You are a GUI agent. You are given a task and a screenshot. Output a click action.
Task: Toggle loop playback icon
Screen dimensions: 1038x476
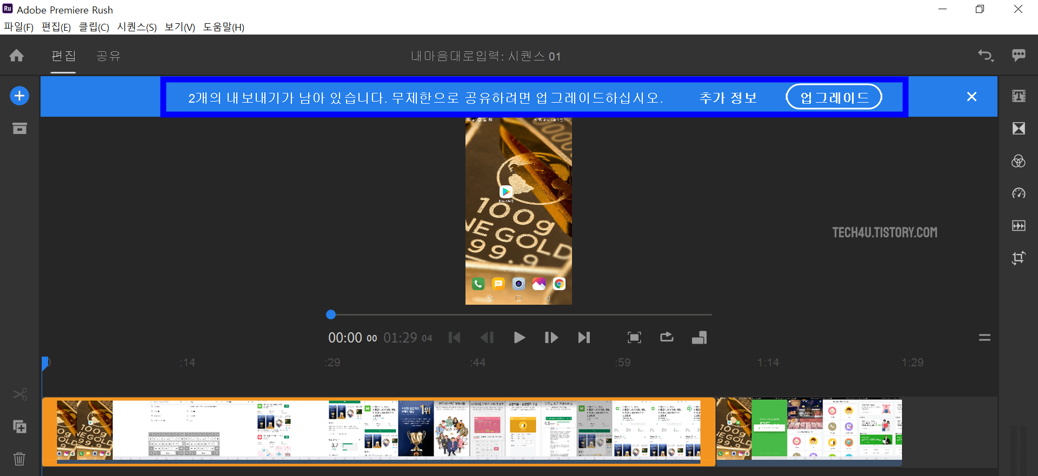pyautogui.click(x=667, y=337)
